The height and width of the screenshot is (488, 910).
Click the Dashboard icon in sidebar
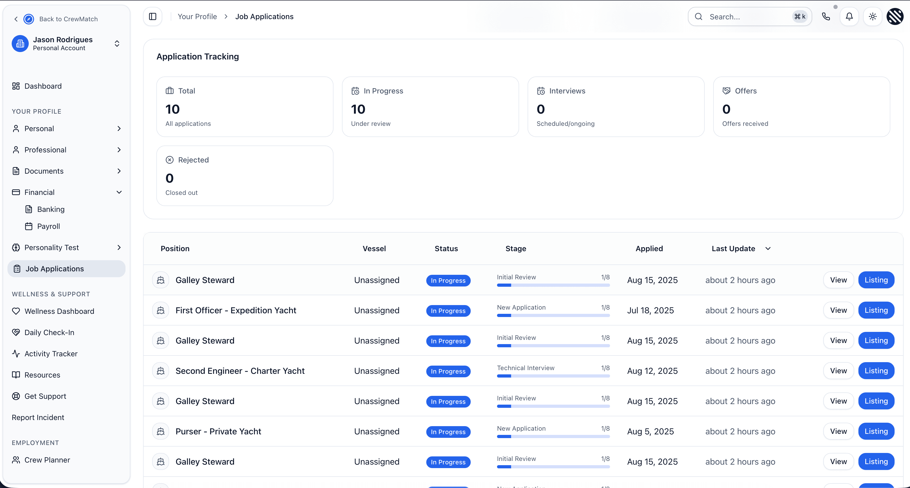point(16,86)
